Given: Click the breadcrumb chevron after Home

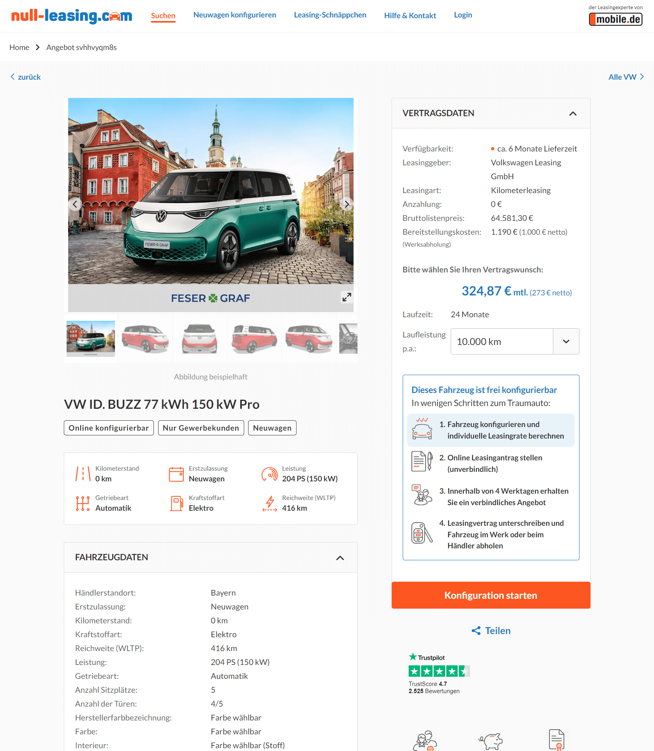Looking at the screenshot, I should click(x=38, y=47).
